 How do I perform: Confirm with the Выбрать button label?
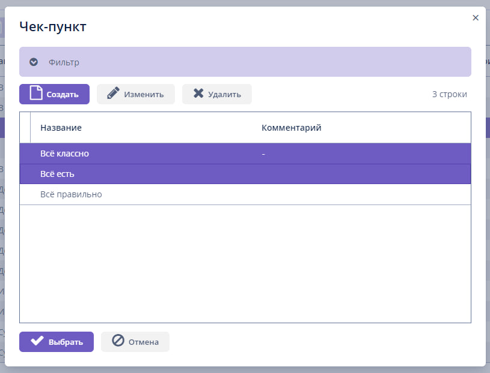tap(66, 342)
